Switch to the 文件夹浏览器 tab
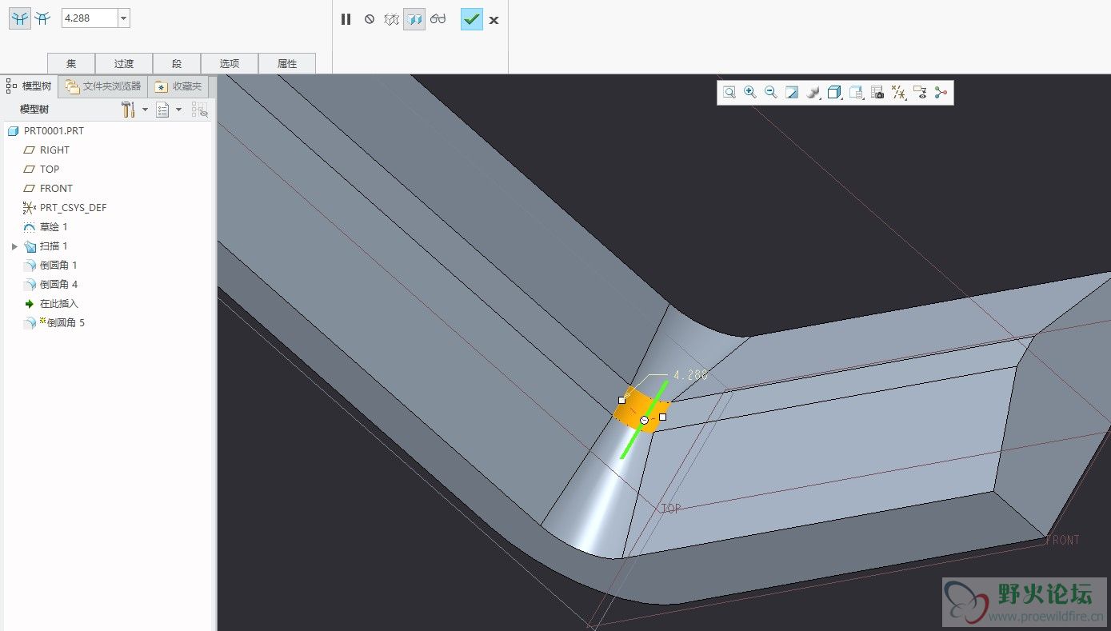This screenshot has width=1111, height=631. (x=103, y=86)
